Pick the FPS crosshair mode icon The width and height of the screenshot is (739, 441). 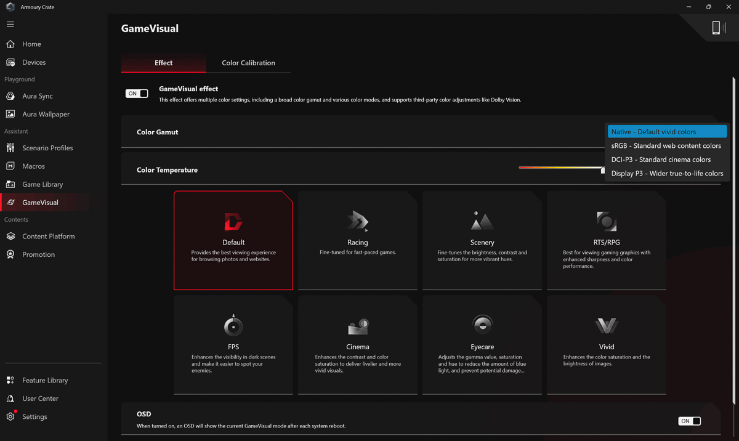(x=233, y=325)
